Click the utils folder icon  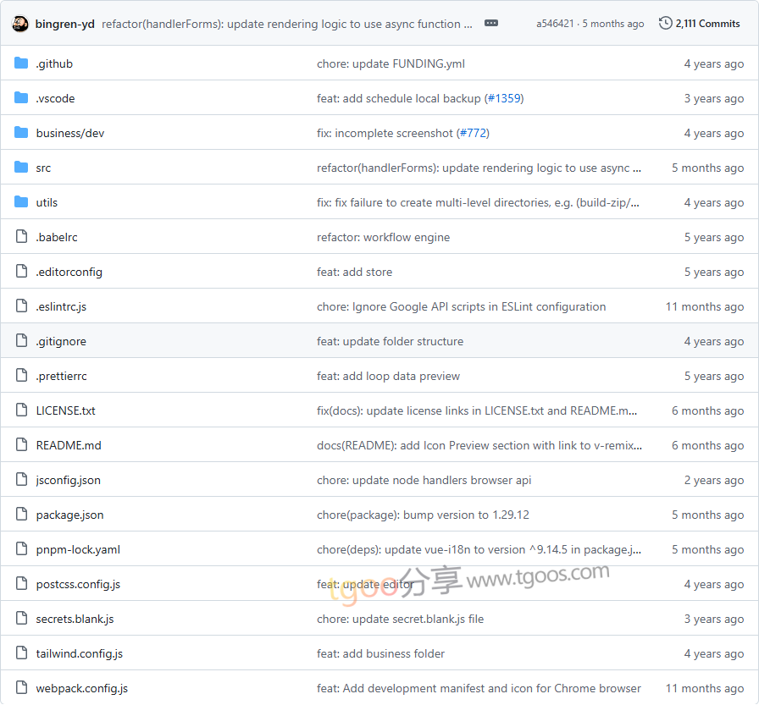click(x=21, y=202)
